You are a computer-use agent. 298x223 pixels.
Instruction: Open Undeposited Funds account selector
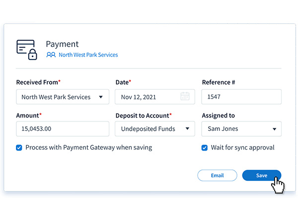pyautogui.click(x=155, y=129)
